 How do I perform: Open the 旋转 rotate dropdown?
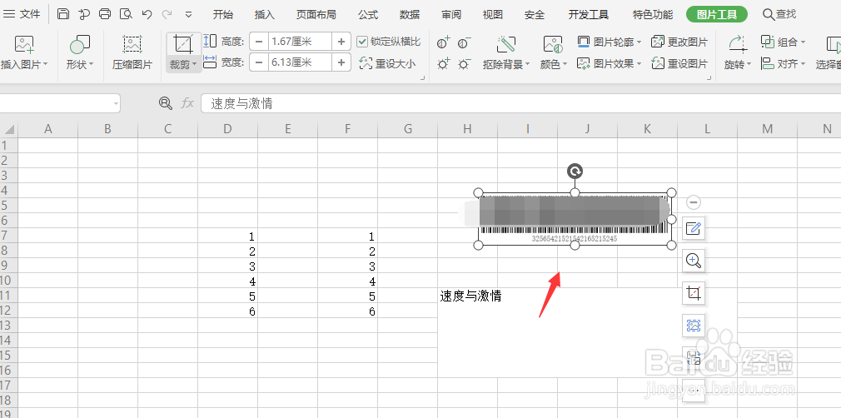point(737,52)
